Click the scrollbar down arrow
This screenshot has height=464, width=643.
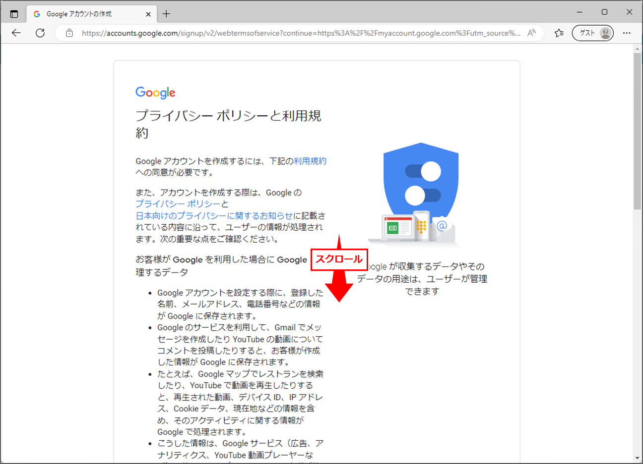637,458
